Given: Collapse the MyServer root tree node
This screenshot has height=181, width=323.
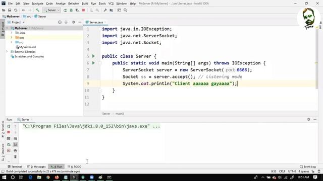Looking at the screenshot, I should [7, 28].
